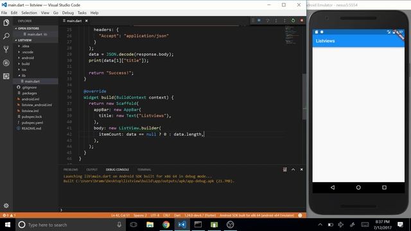Open the Search view in the activity bar
This screenshot has height=231, width=411.
click(6, 36)
